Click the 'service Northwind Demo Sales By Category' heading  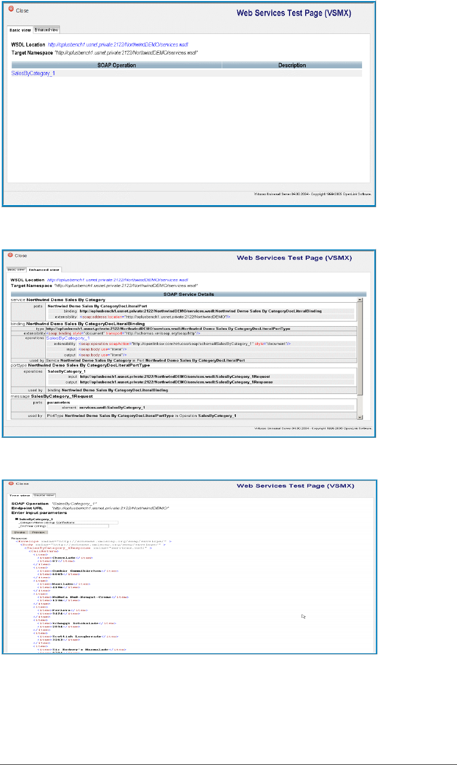[58, 300]
